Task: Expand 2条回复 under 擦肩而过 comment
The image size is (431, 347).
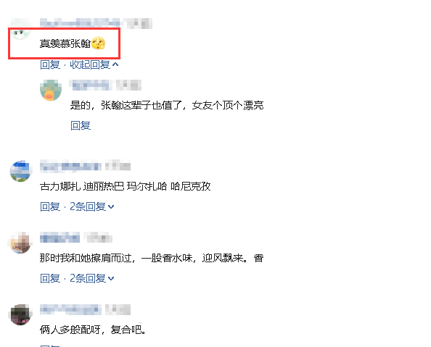Action: pos(92,278)
